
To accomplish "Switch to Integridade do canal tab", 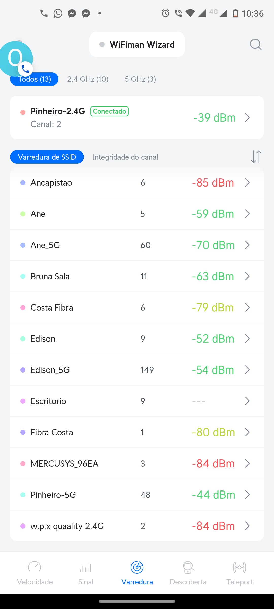I will [x=125, y=157].
